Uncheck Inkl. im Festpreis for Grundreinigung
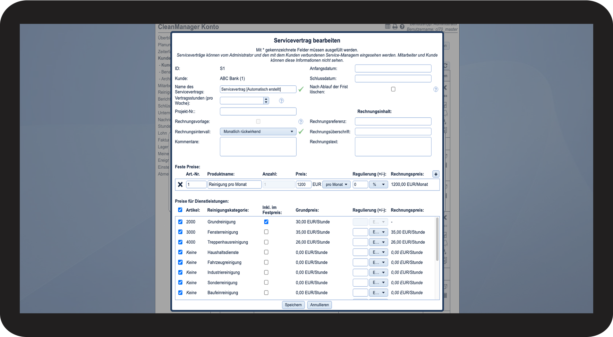 266,222
